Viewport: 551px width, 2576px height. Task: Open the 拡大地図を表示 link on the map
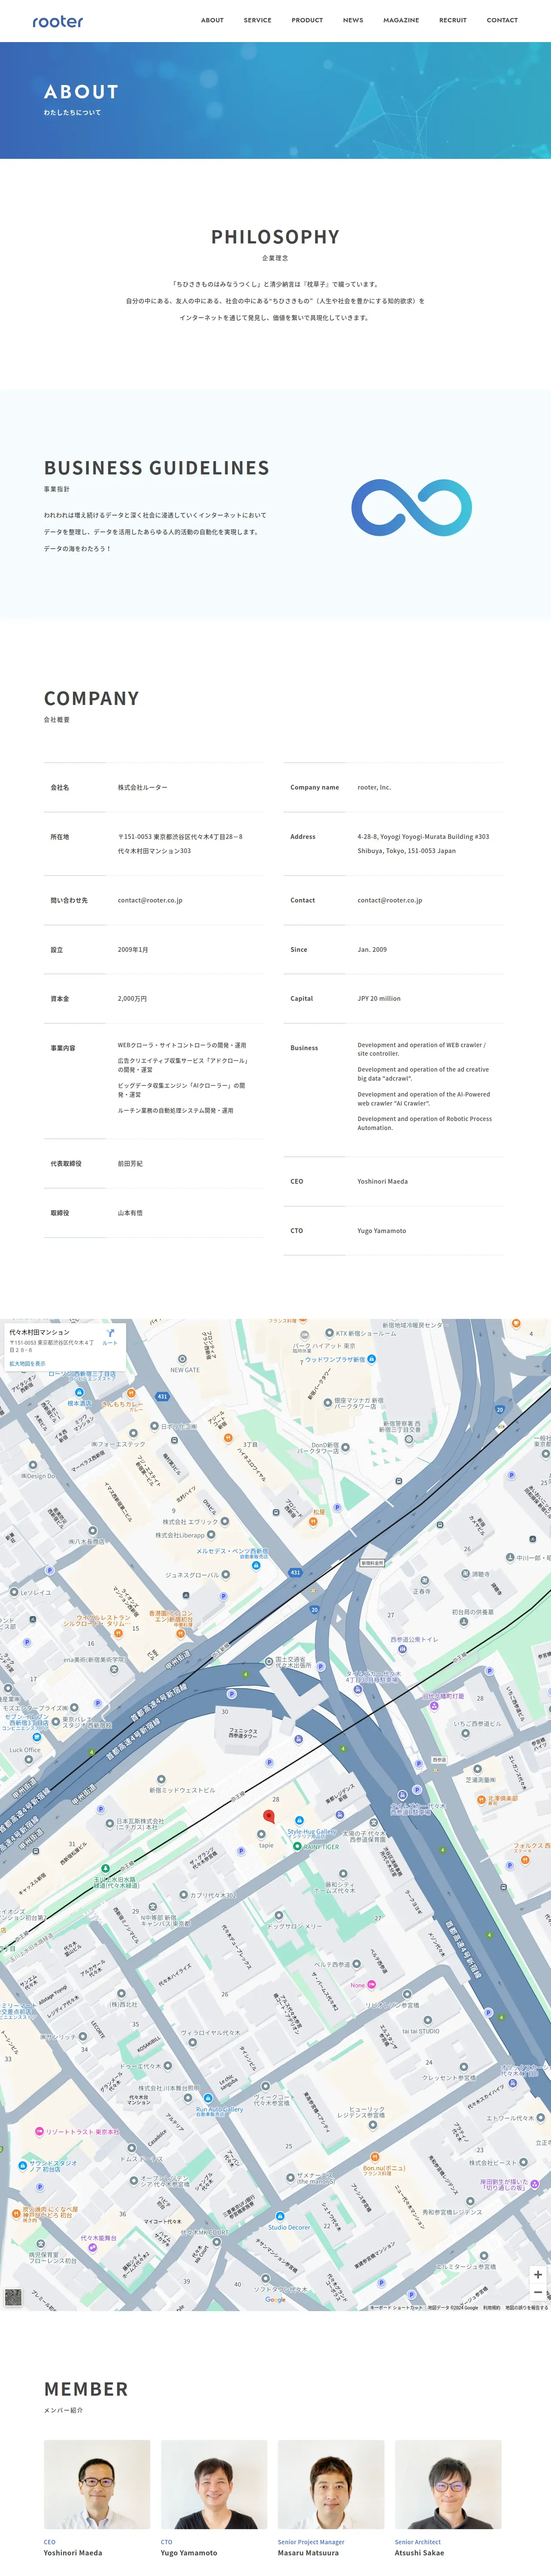pyautogui.click(x=27, y=1364)
